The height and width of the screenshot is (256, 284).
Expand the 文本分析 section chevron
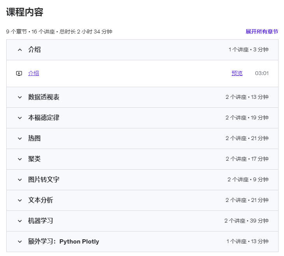coord(20,200)
